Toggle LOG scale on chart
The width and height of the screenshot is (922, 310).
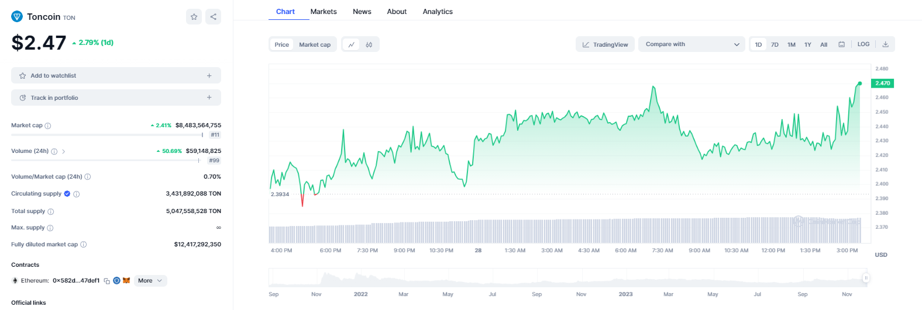click(x=863, y=44)
